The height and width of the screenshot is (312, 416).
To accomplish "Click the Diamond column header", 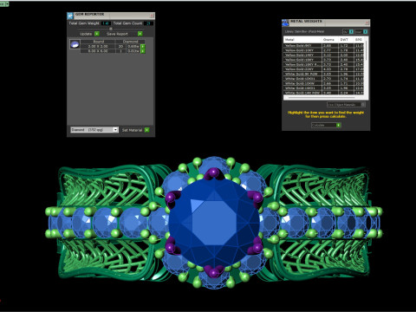I will click(130, 42).
